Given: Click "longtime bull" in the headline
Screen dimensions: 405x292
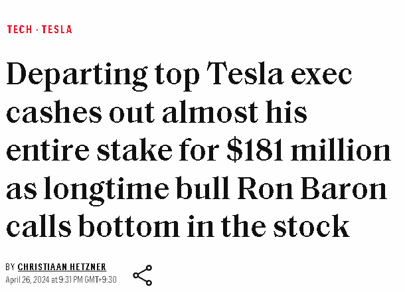Looking at the screenshot, I should (149, 189).
